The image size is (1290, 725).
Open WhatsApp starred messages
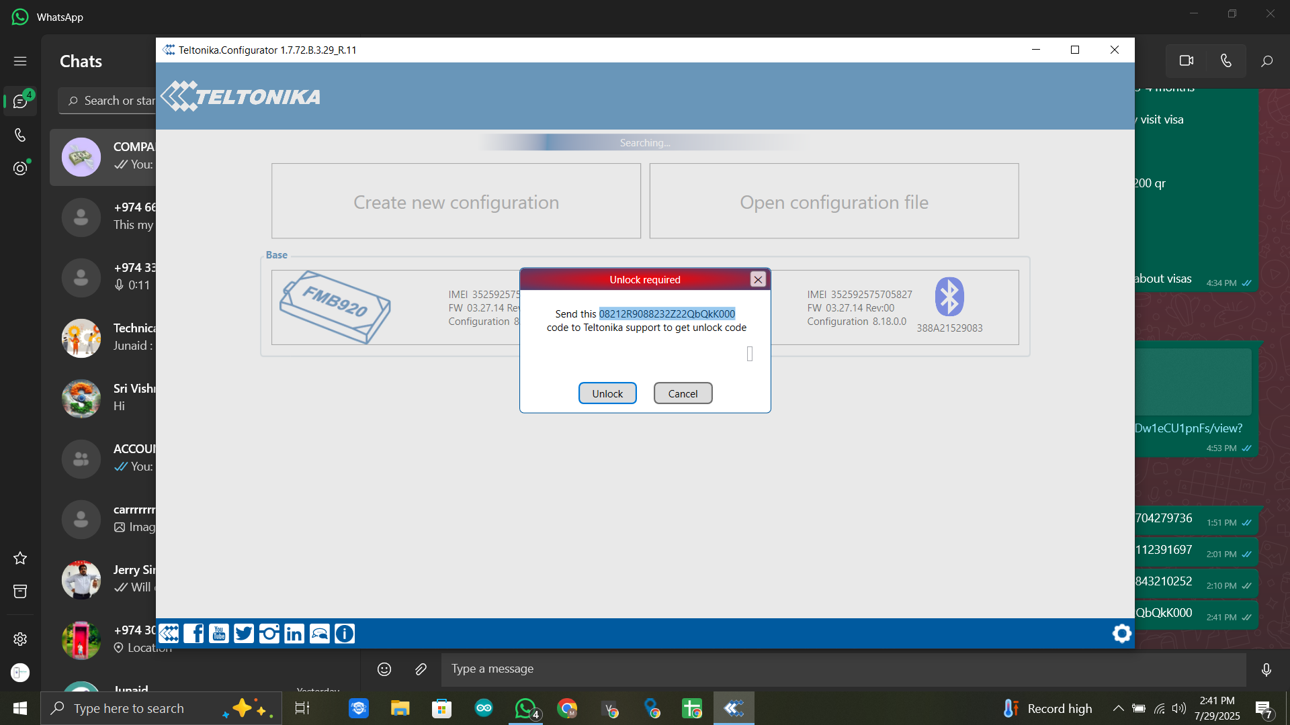click(20, 558)
